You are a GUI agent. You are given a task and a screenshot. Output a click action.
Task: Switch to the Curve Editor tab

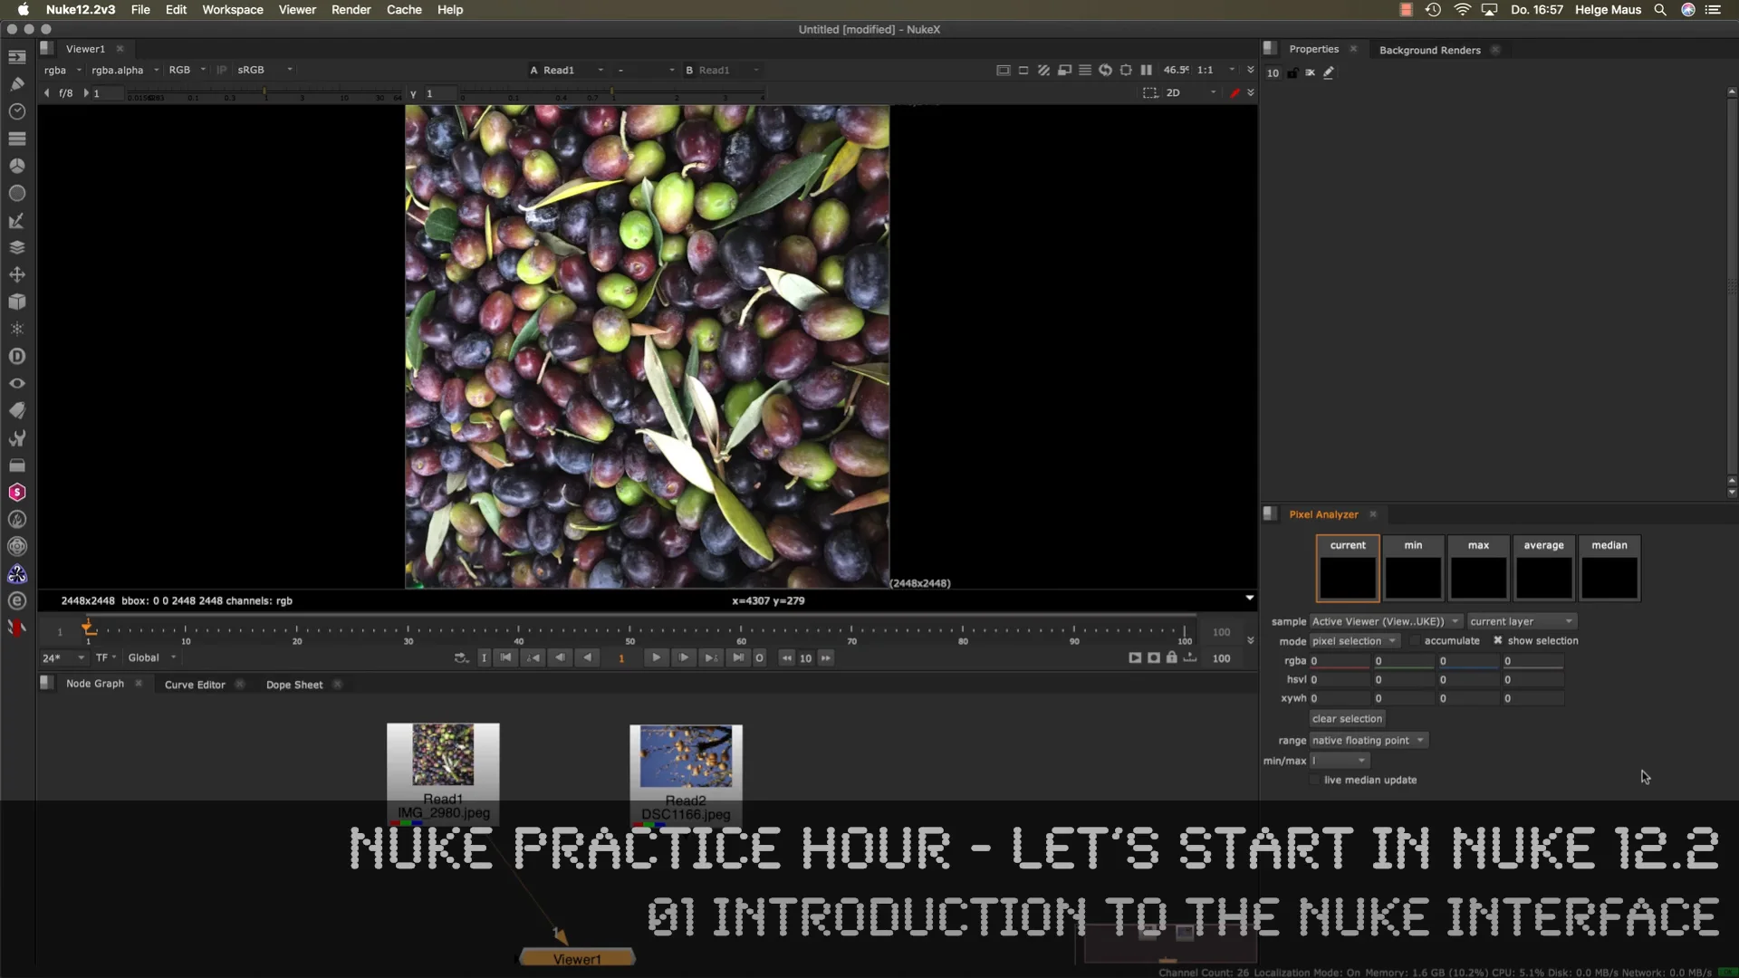click(193, 685)
